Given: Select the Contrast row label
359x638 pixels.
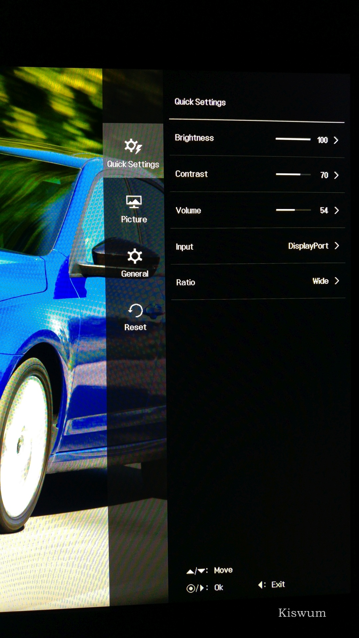Looking at the screenshot, I should point(191,174).
